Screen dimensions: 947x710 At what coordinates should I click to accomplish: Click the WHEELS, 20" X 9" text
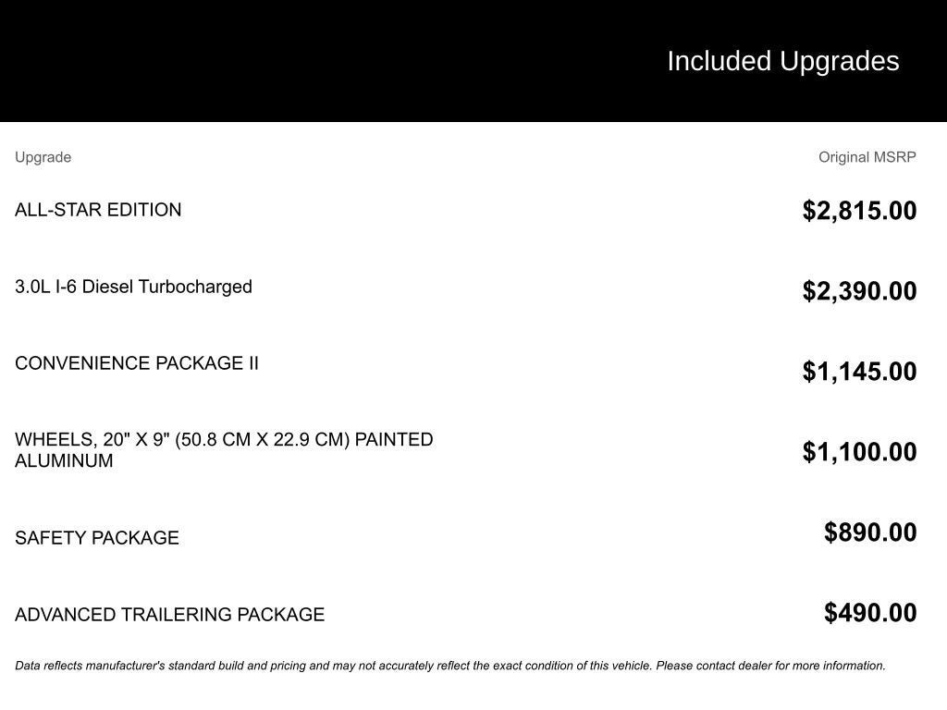click(92, 440)
